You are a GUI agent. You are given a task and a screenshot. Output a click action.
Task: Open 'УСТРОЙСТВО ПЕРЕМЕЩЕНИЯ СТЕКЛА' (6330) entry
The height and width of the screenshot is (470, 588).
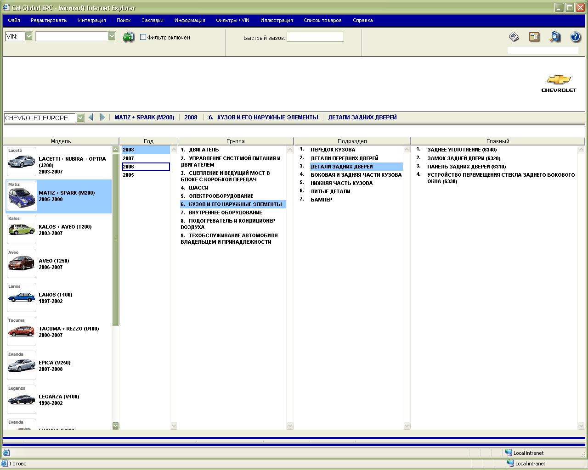501,178
